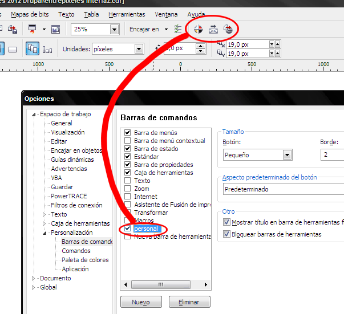
Task: Click the duplicate X offset icon
Action: pyautogui.click(x=221, y=44)
